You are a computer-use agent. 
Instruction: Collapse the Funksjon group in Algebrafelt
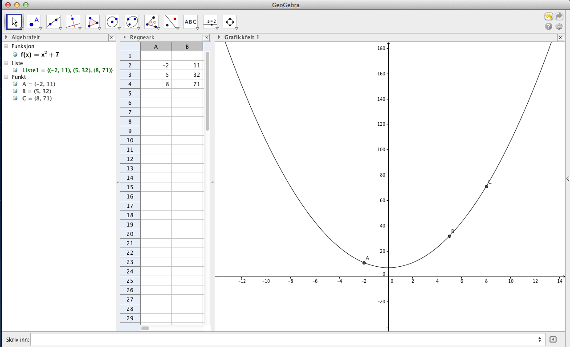(x=6, y=46)
